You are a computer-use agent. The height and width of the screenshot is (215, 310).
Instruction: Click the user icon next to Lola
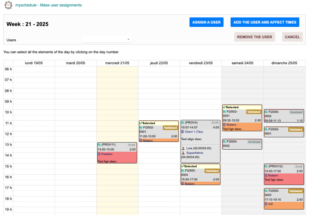click(x=183, y=148)
